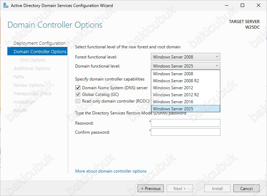Close the wizard window
Image resolution: width=267 pixels, height=196 pixels.
[259, 6]
